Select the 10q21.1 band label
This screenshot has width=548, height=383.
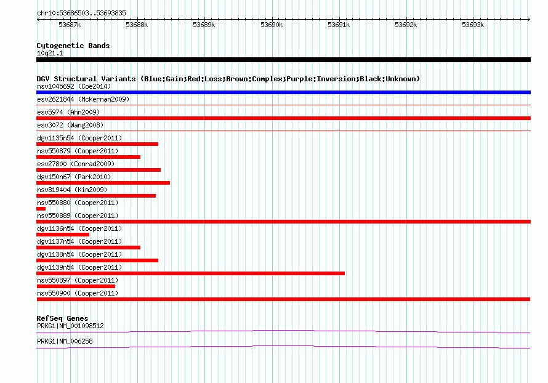pyautogui.click(x=50, y=53)
